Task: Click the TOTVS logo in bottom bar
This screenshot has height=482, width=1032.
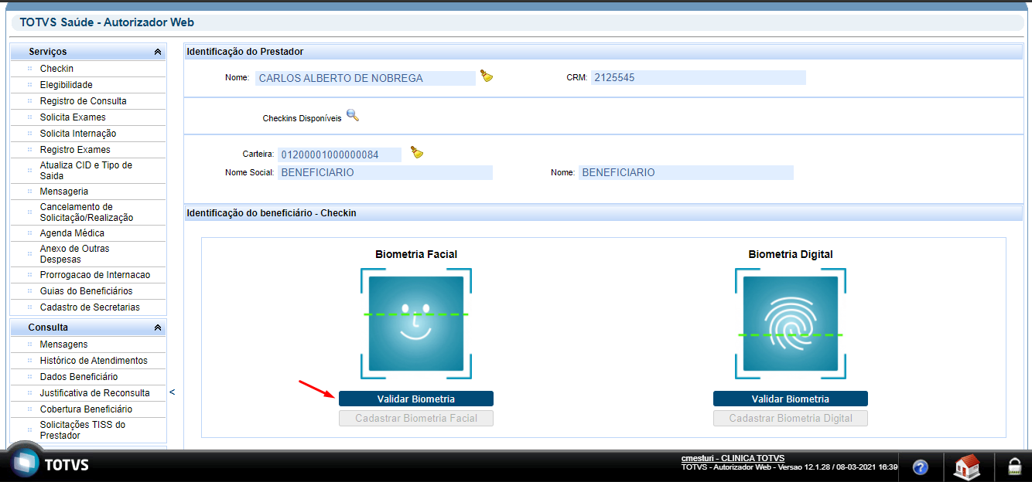Action: [x=49, y=463]
